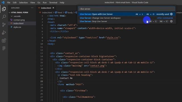This screenshot has width=182, height=102.
Task: Open the Help menu
Action: (x=62, y=3)
